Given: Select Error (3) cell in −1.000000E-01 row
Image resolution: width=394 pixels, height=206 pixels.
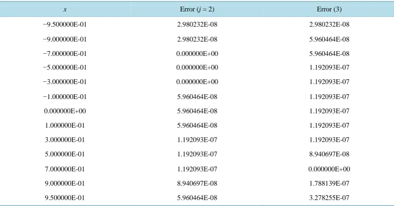Looking at the screenshot, I should 329,97.
